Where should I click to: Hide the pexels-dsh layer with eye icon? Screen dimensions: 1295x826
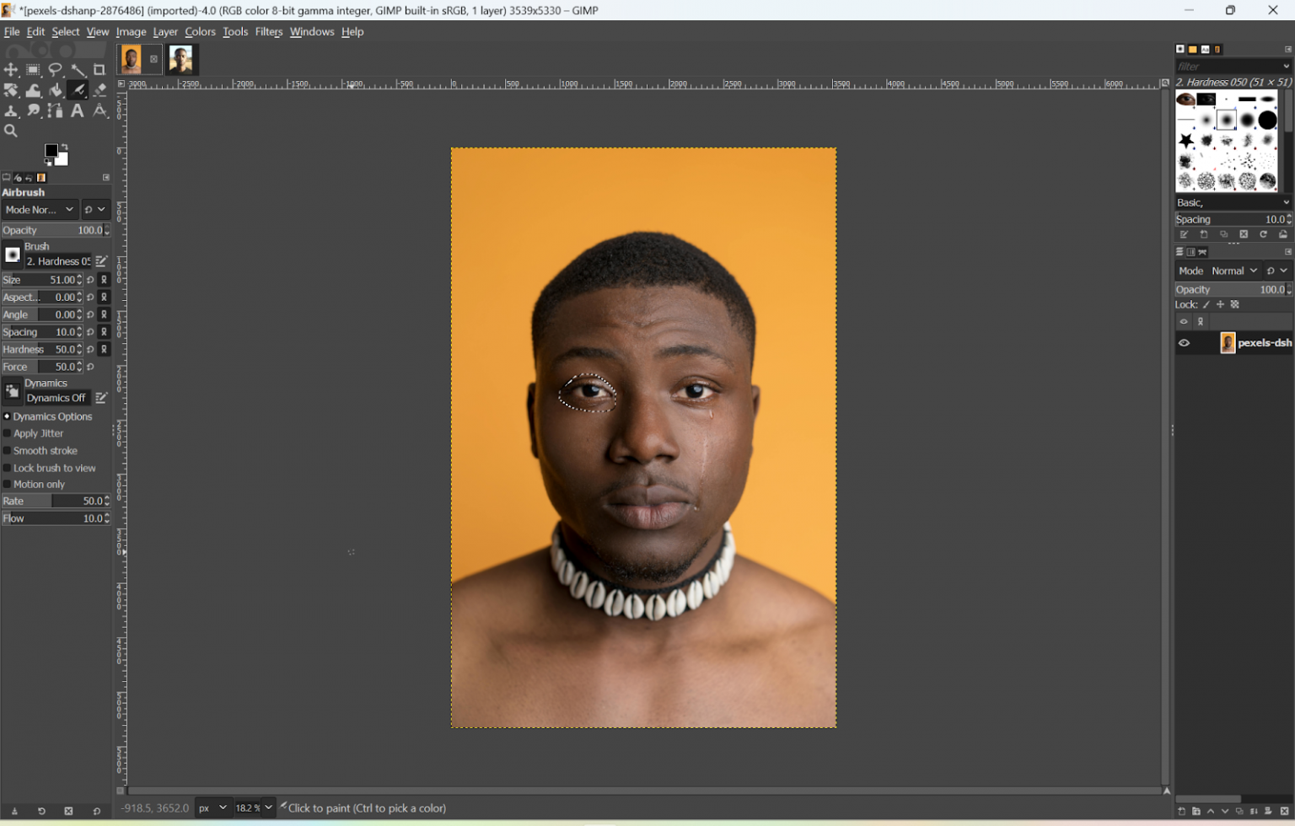[1184, 343]
